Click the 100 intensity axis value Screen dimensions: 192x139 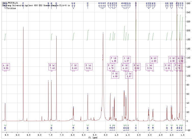pyautogui.click(x=188, y=76)
